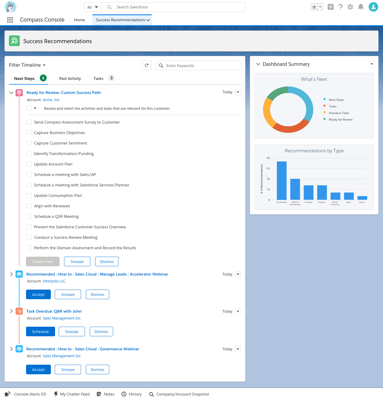Collapse the Dashboard Summary section chevron
Screen dimensions: 383x400
point(258,64)
